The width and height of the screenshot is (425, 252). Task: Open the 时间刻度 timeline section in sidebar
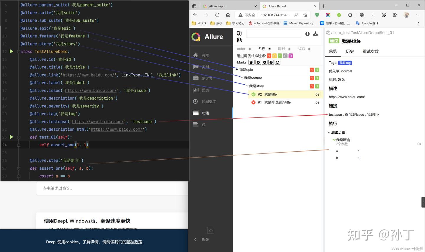pos(208,102)
